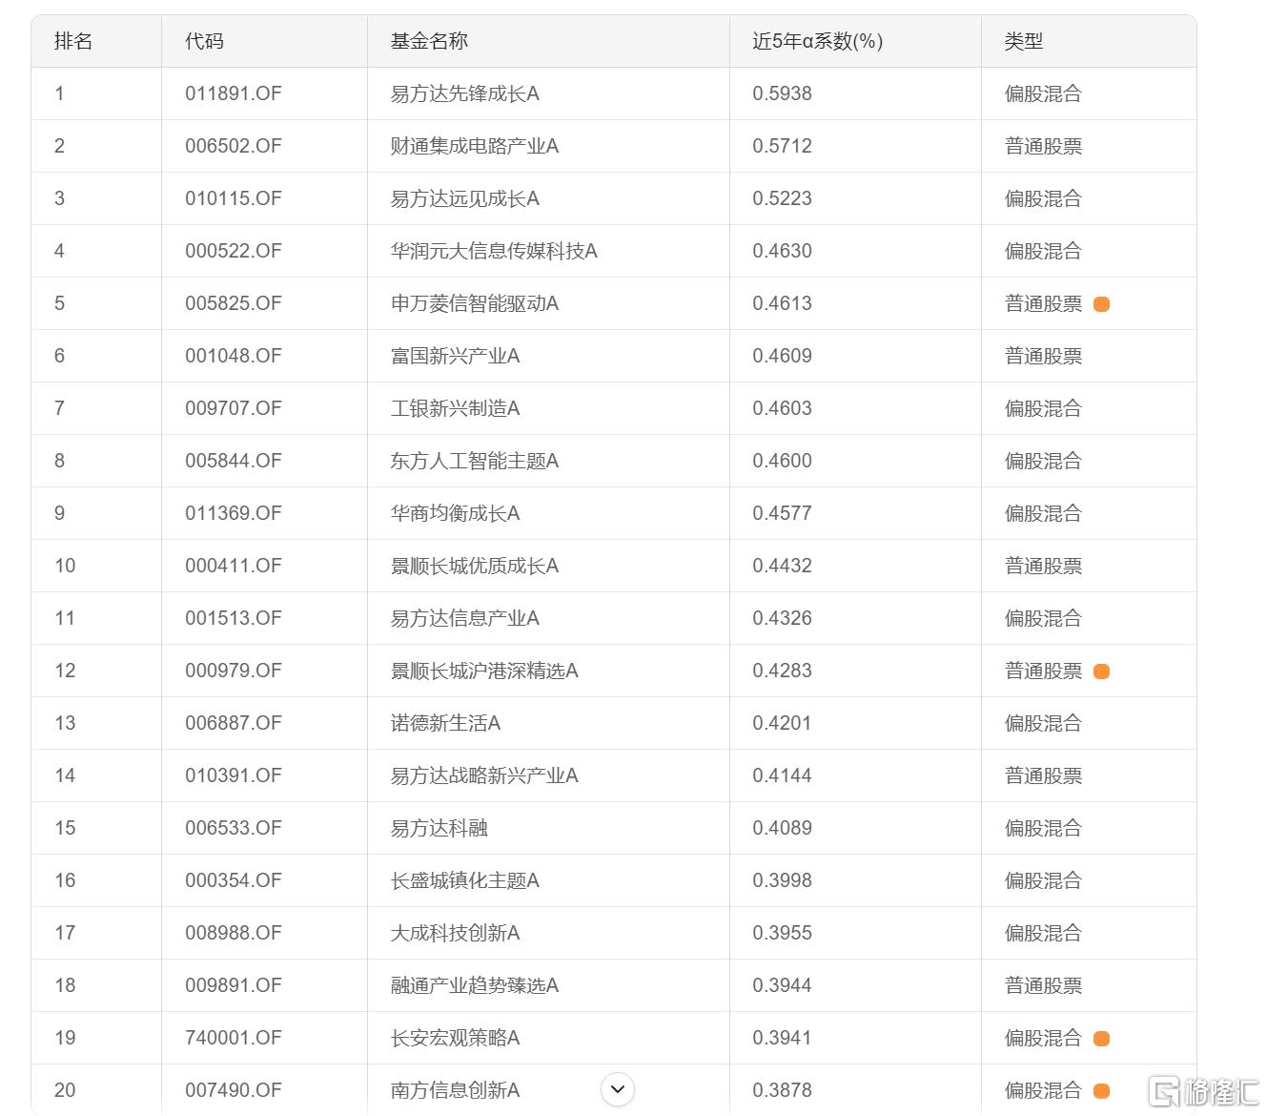
Task: Select fund name 易方达远见成长A
Action: [x=465, y=198]
